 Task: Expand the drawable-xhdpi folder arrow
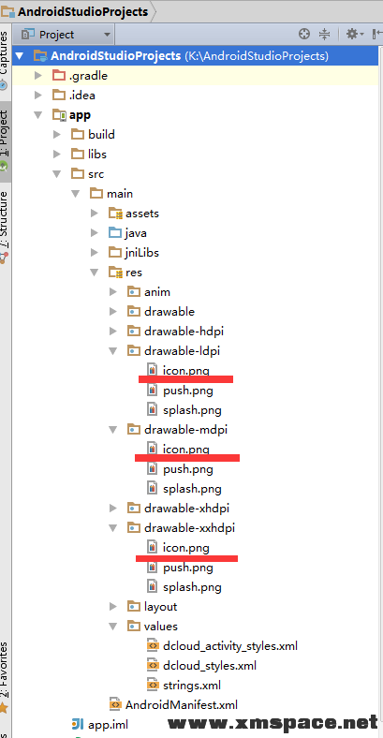click(x=113, y=509)
